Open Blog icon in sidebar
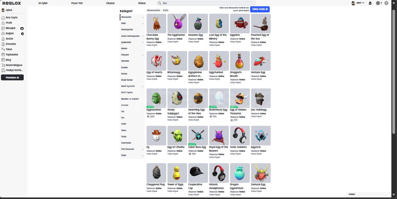The image size is (397, 199). 3,60
